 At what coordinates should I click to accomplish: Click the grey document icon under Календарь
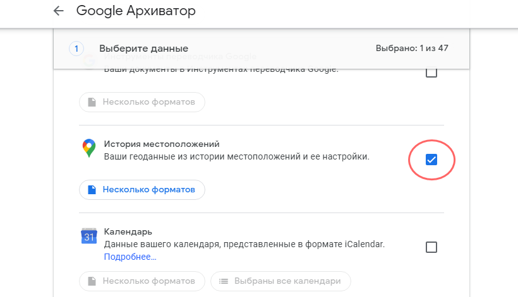click(x=92, y=281)
